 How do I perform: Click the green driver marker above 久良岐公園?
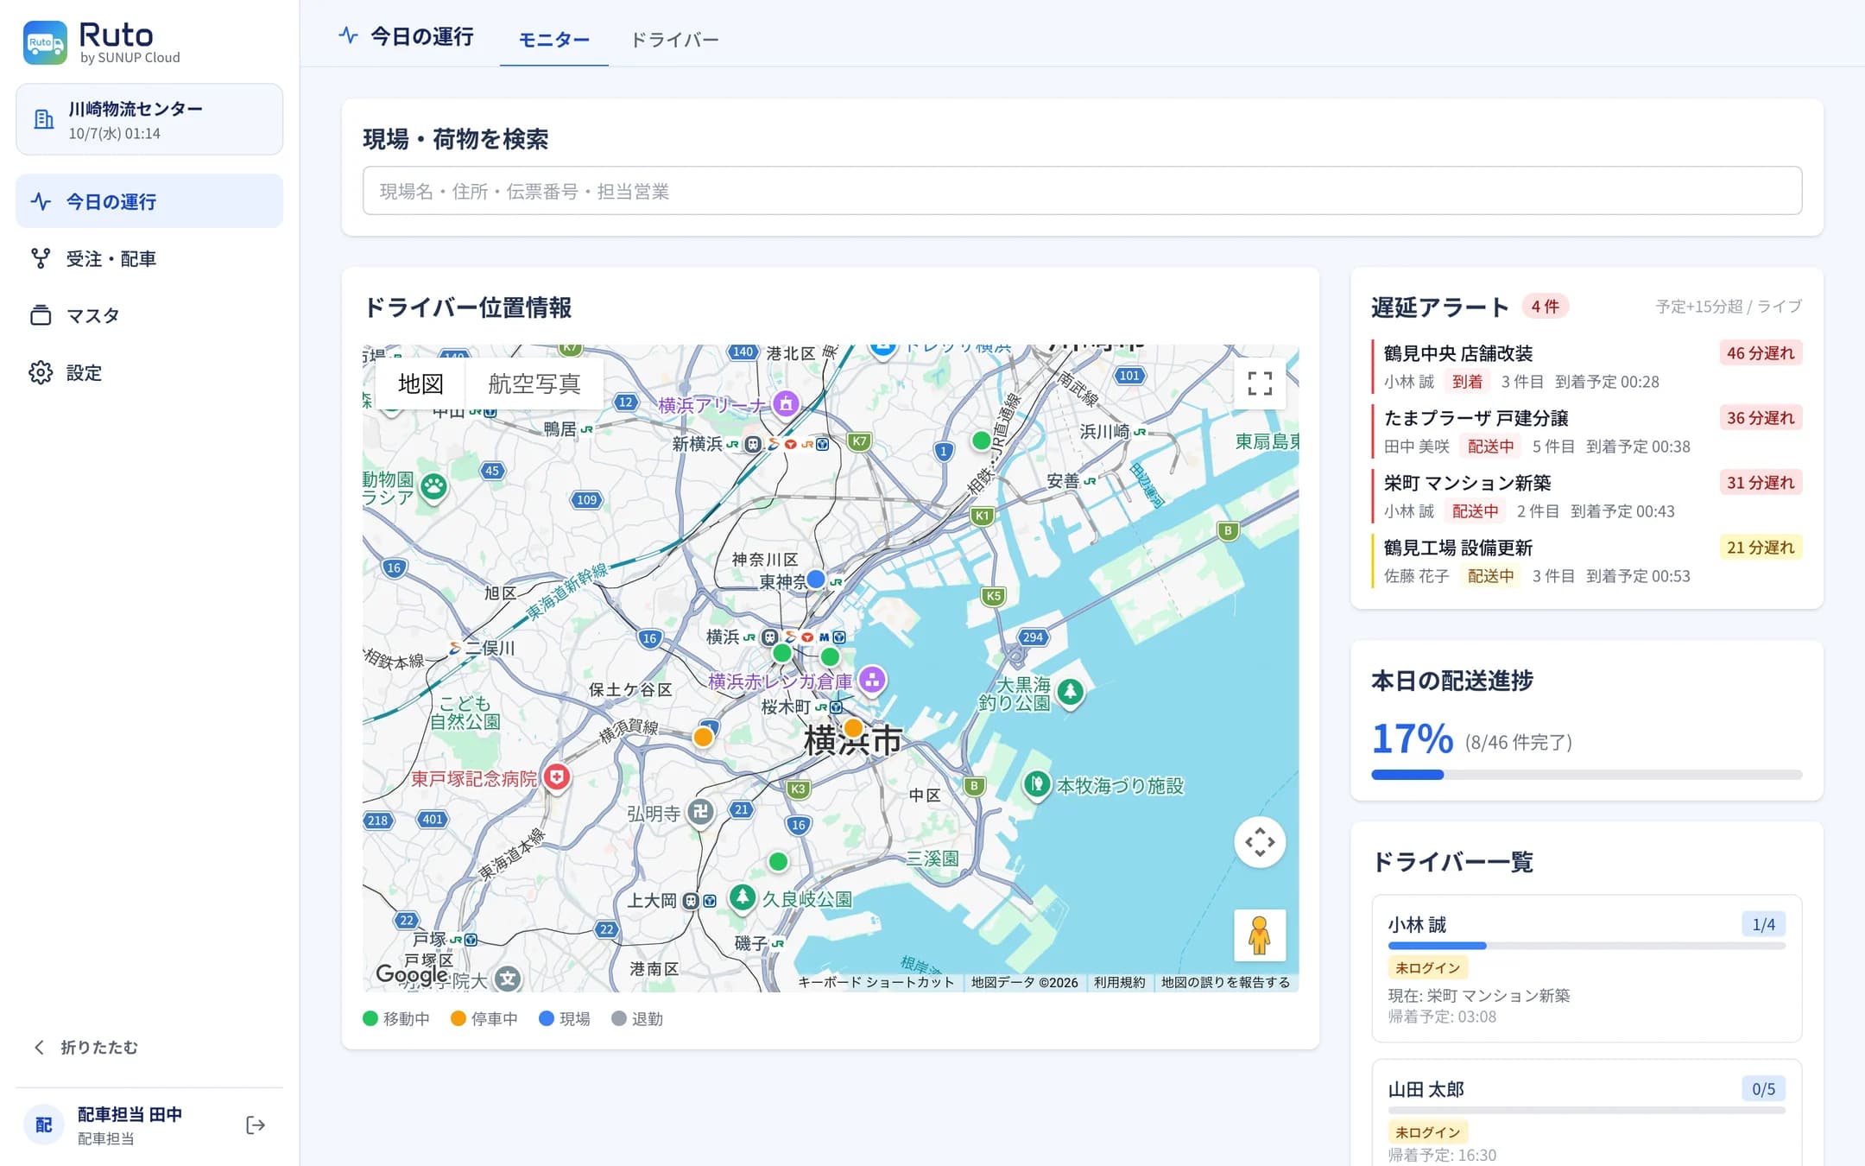(x=778, y=861)
